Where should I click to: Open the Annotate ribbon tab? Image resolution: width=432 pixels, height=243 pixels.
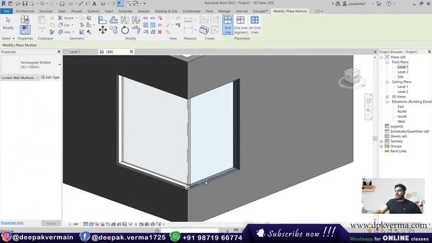126,11
